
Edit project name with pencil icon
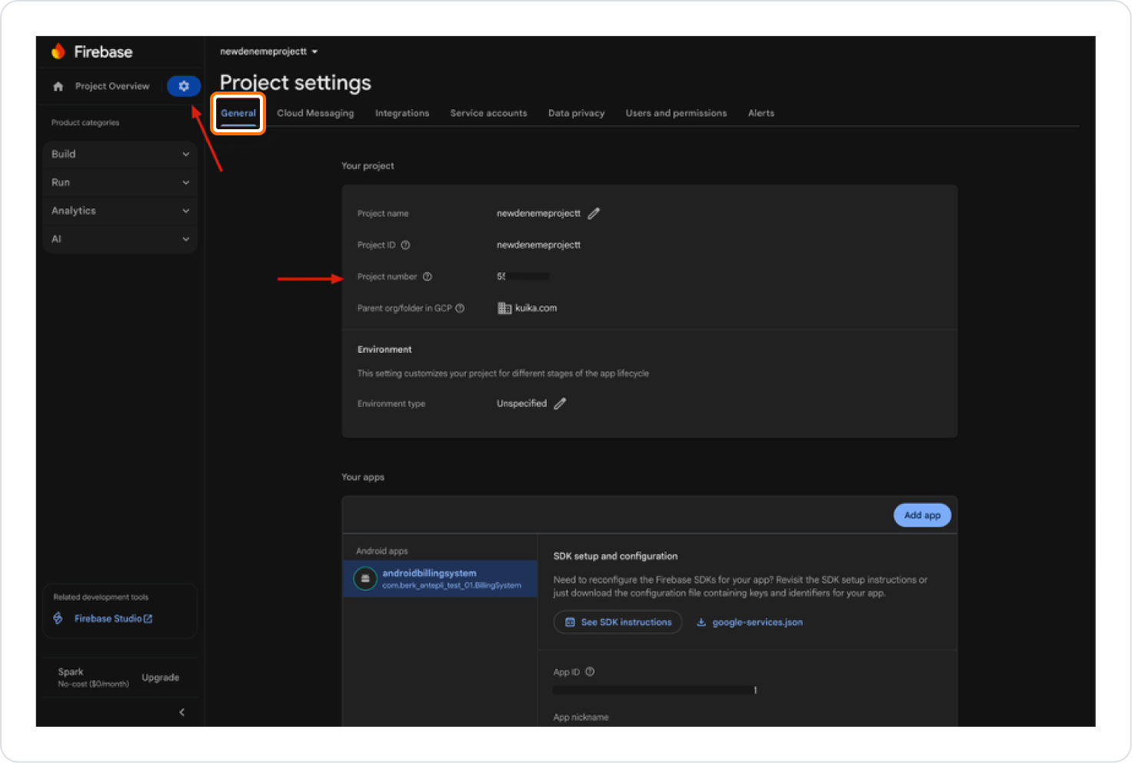pos(594,214)
